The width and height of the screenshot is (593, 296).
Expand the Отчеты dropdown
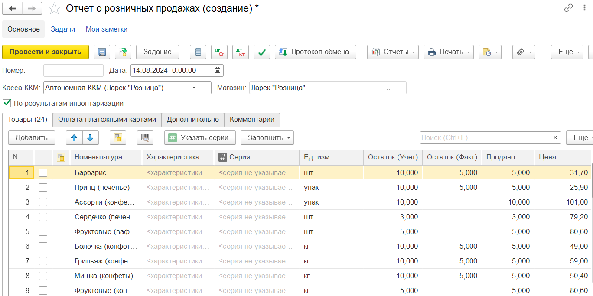(393, 52)
